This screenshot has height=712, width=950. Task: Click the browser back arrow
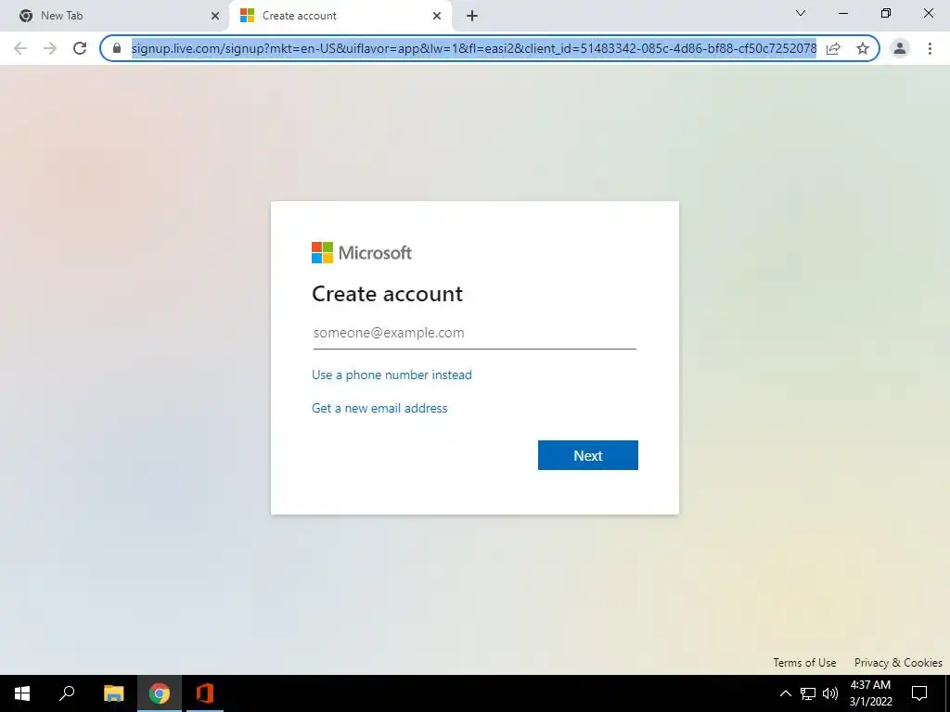coord(20,48)
